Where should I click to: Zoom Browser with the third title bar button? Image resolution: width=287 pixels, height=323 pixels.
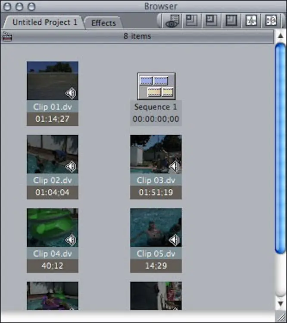point(31,6)
